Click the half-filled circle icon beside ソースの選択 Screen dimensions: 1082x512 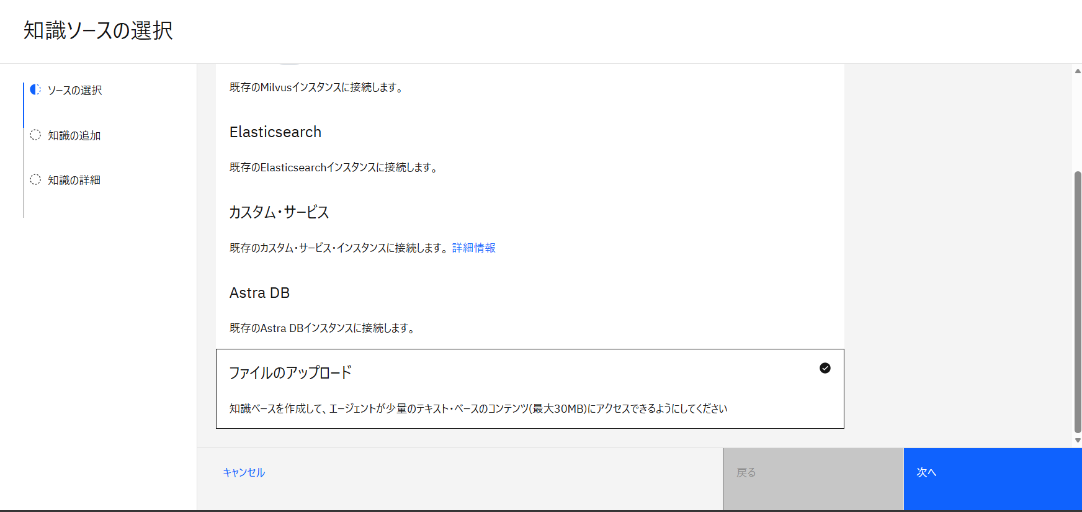35,90
